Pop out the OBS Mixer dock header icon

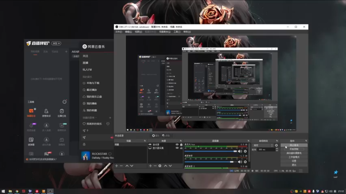(248, 141)
